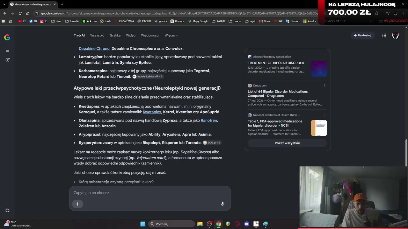The height and width of the screenshot is (229, 408).
Task: Open the Mapy Google bookmark
Action: click(198, 21)
